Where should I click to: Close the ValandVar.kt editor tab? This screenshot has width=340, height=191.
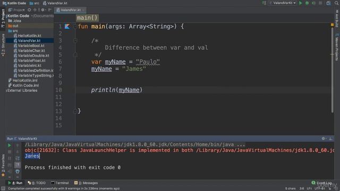(83, 10)
